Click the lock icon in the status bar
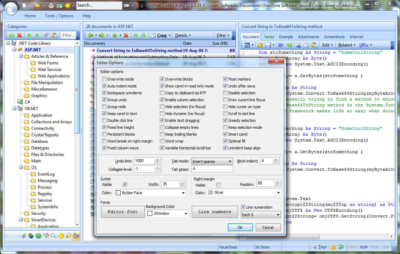 coord(333,247)
